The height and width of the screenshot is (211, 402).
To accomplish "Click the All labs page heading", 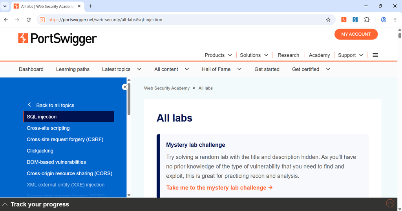I will click(x=174, y=118).
